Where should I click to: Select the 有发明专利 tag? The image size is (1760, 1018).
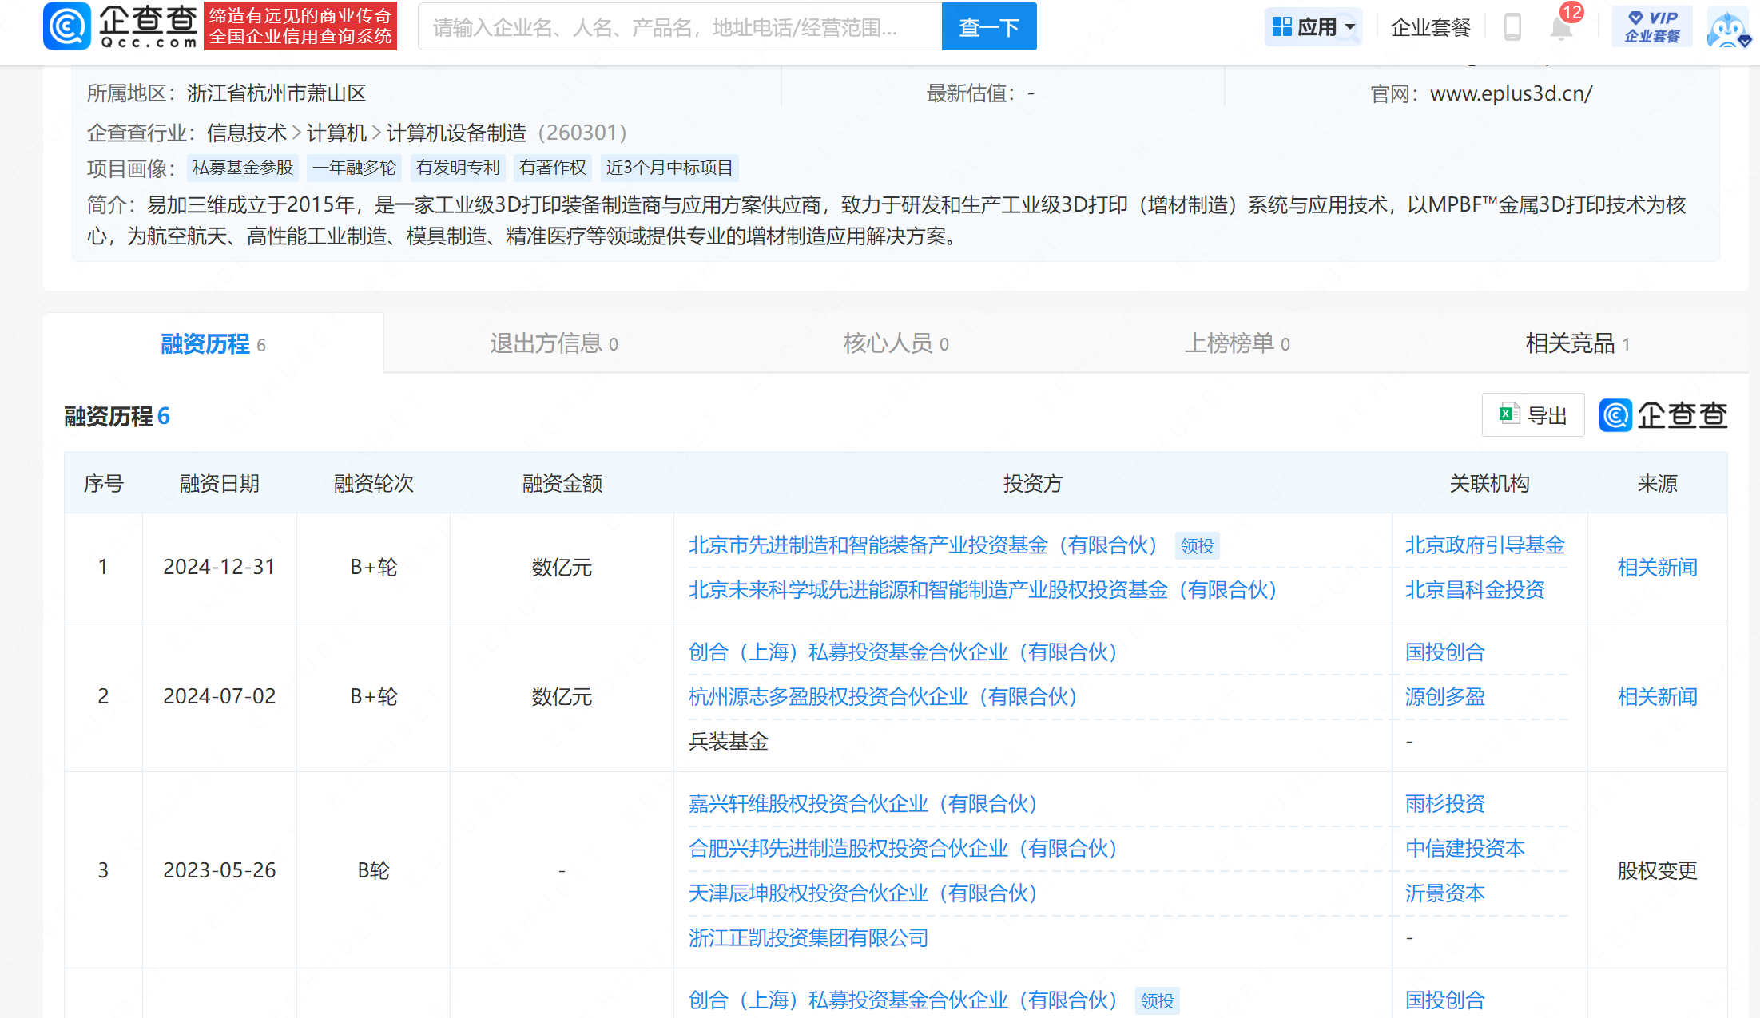(458, 168)
